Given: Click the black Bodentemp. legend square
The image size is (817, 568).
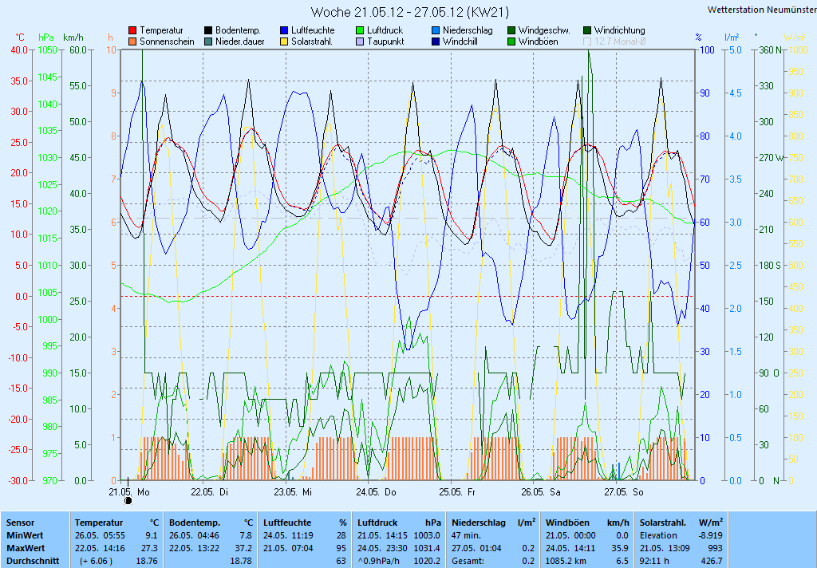Looking at the screenshot, I should point(208,30).
